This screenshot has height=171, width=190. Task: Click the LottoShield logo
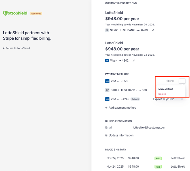click(15, 13)
